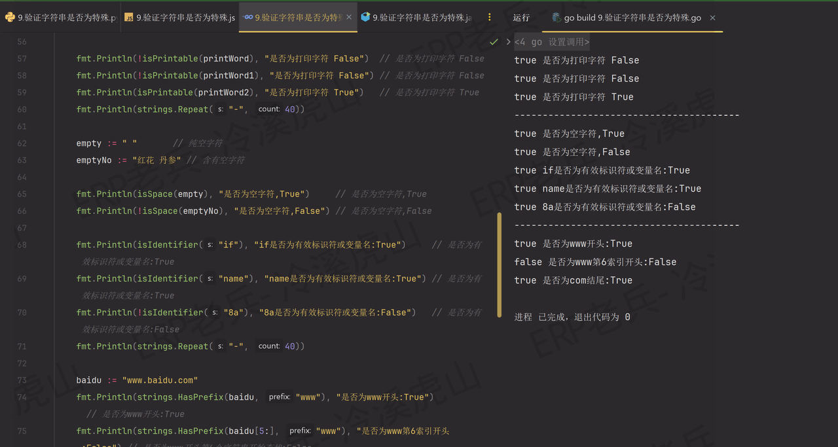Image resolution: width=838 pixels, height=447 pixels.
Task: Select the 运行 tool window tab
Action: (520, 18)
